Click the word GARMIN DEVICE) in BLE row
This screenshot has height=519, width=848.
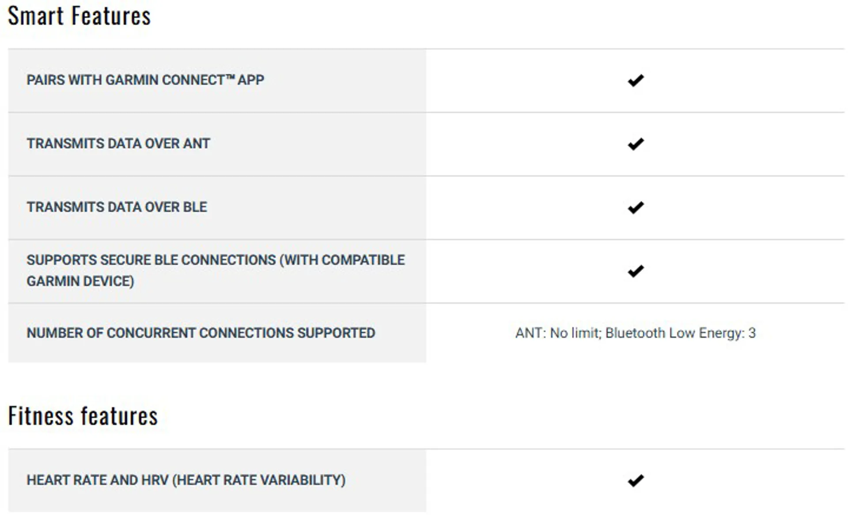80,281
